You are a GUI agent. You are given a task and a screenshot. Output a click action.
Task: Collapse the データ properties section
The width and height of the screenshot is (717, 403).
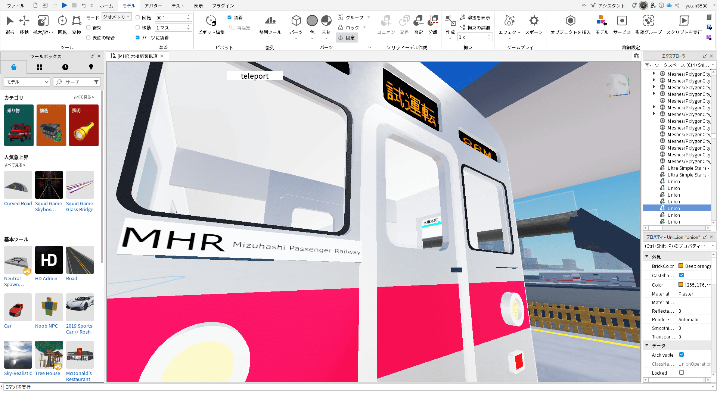pyautogui.click(x=647, y=346)
